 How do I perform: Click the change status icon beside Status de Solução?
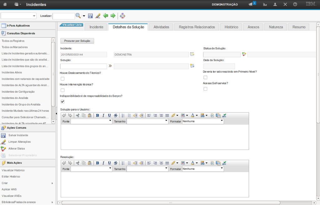[x=244, y=54]
